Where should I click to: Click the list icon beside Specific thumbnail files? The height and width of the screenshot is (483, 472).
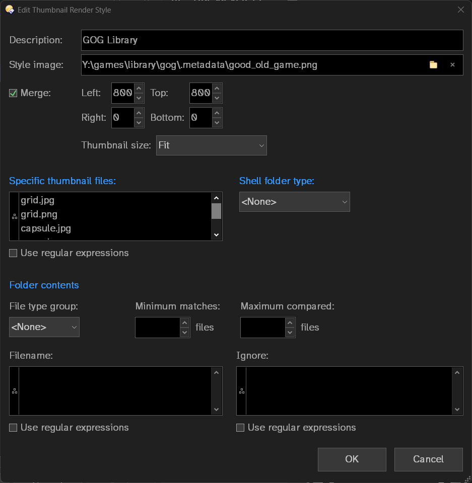pos(14,216)
